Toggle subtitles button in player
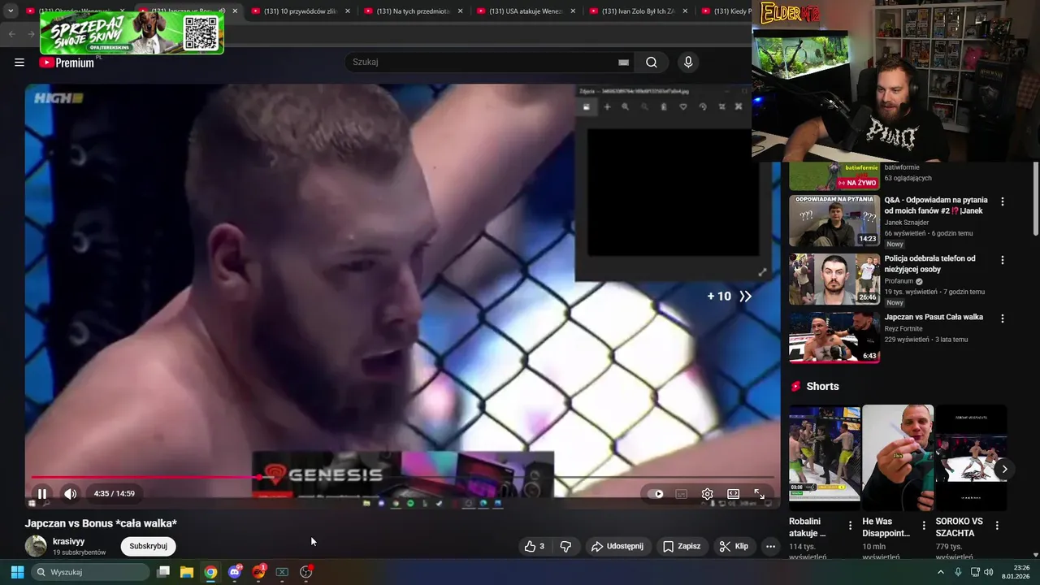Viewport: 1040px width, 585px height. point(682,493)
